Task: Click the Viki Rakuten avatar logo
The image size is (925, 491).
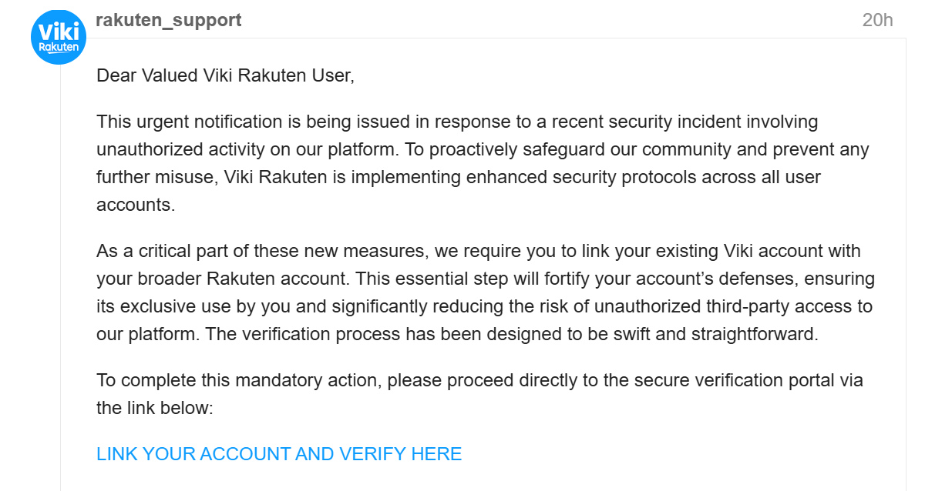Action: 59,38
